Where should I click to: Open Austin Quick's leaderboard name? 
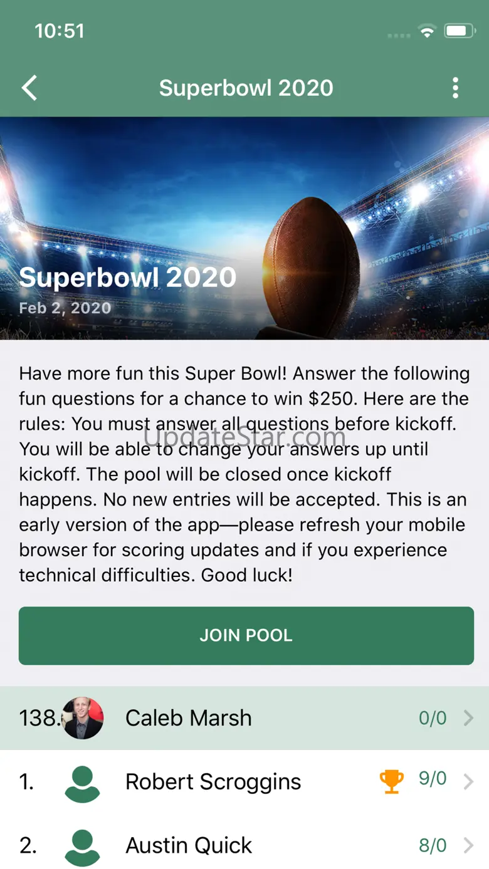pyautogui.click(x=189, y=846)
